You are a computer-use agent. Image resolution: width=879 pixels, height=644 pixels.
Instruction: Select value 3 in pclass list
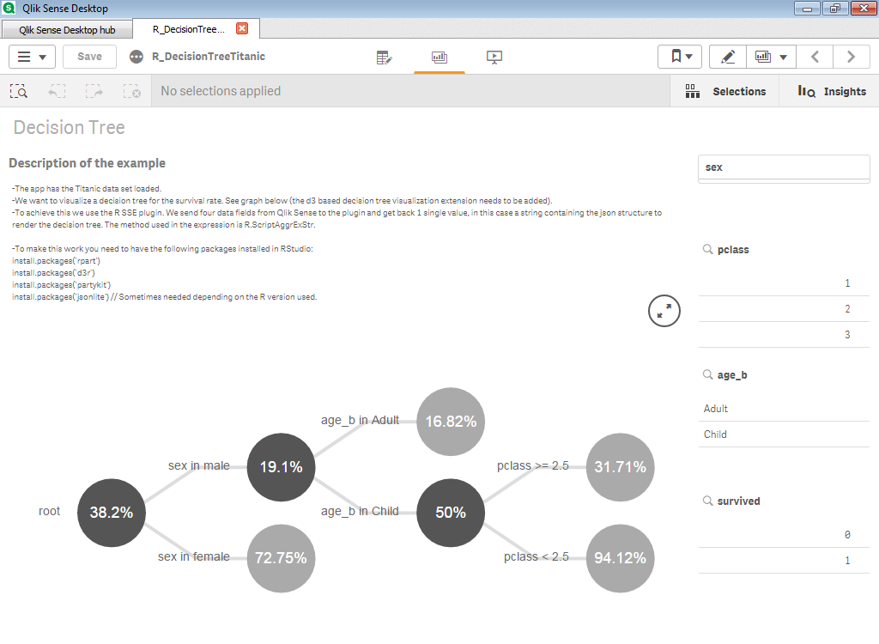coord(784,335)
